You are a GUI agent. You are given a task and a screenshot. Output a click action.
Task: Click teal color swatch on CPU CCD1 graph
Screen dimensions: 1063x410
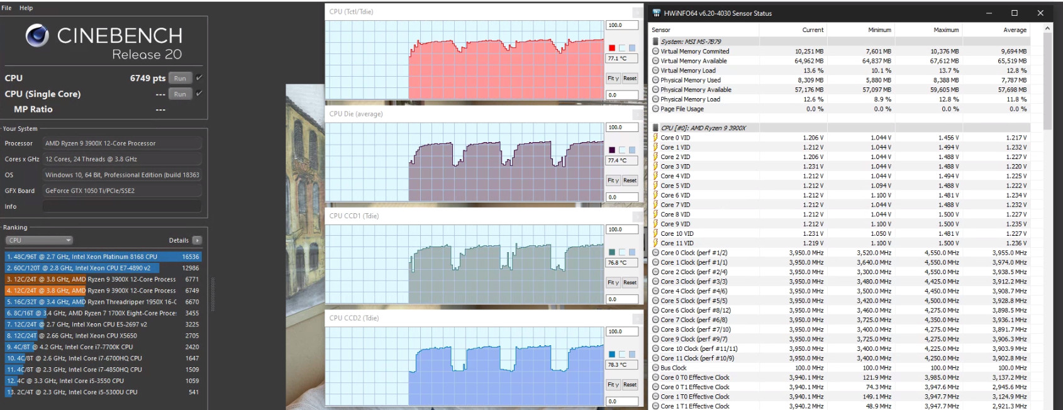click(612, 252)
